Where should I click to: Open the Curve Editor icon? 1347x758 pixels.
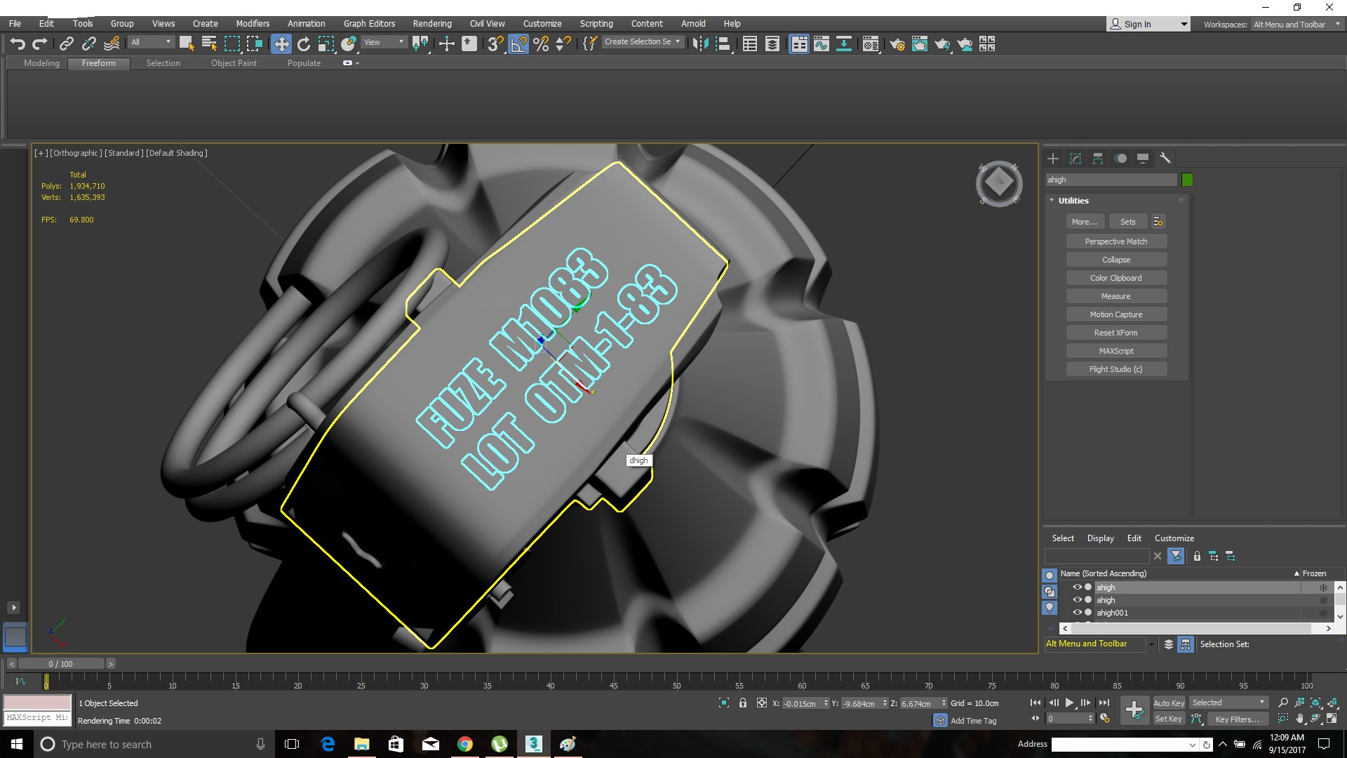821,44
